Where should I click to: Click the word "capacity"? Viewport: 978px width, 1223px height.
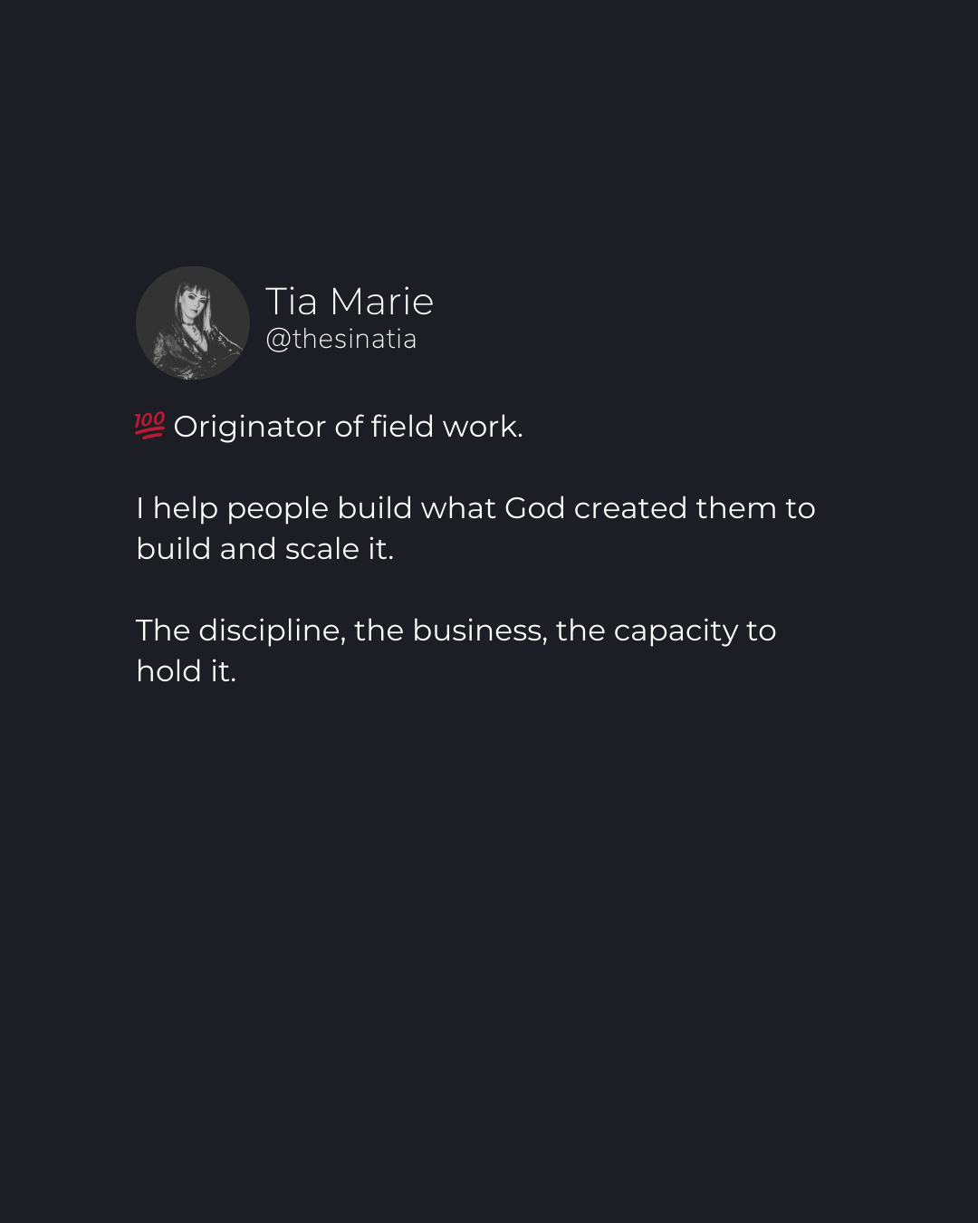[x=676, y=632]
